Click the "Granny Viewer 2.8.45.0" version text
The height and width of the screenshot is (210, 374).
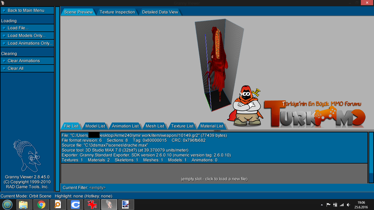pyautogui.click(x=27, y=177)
